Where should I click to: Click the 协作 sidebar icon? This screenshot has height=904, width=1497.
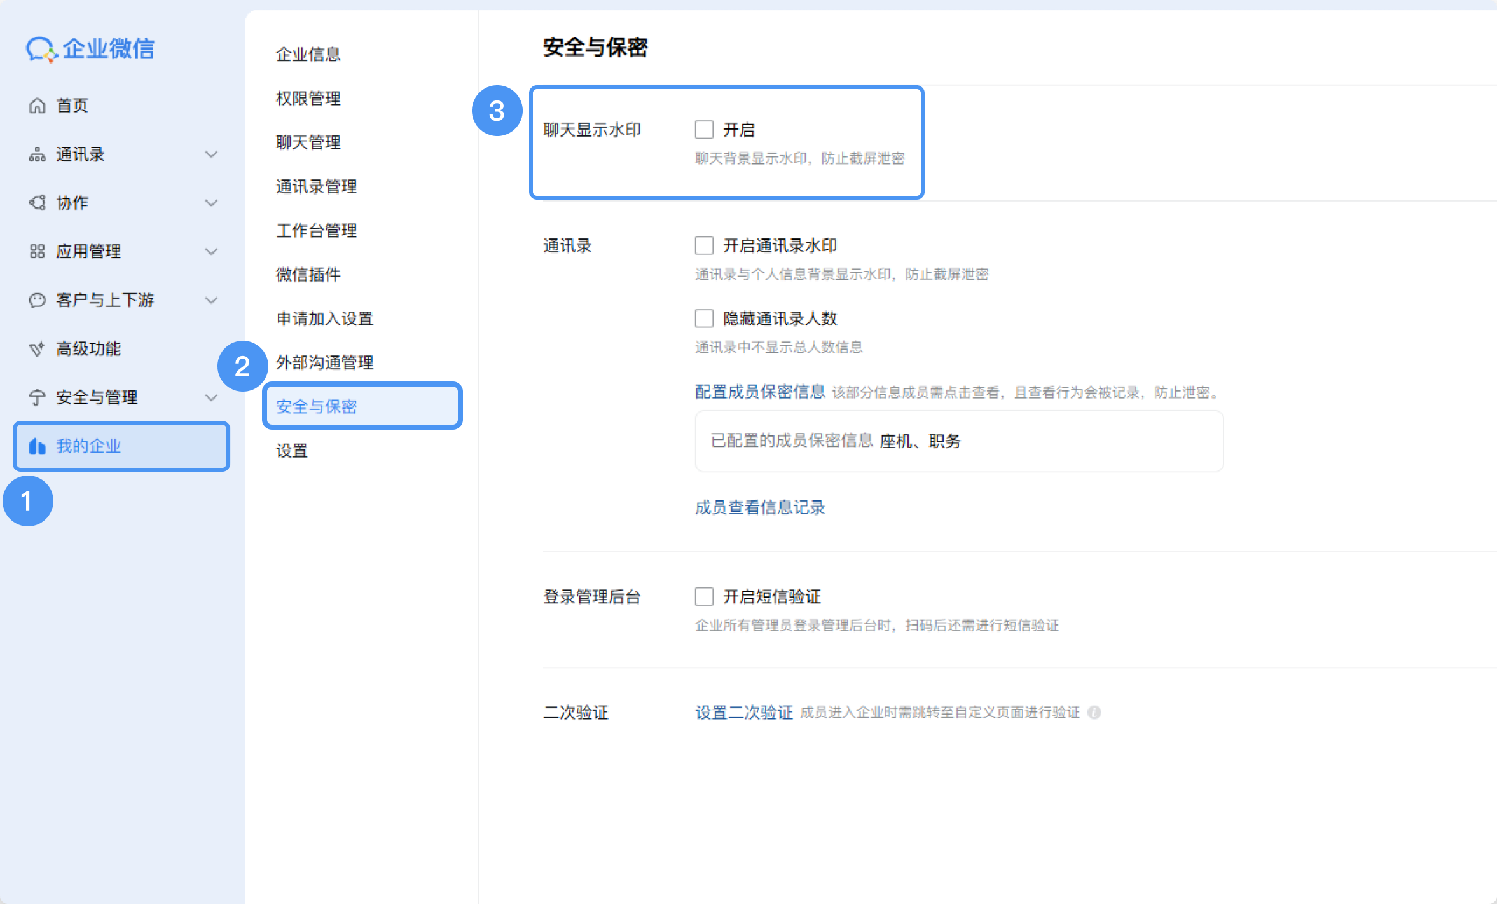click(38, 203)
